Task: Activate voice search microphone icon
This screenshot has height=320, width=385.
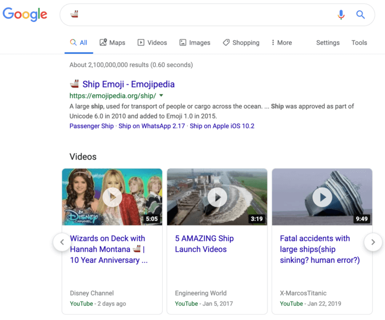Action: [341, 15]
